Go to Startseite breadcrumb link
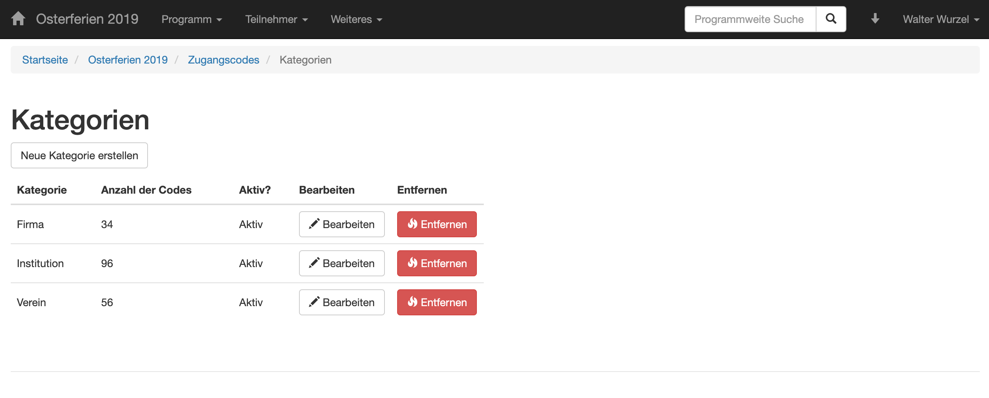Viewport: 989px width, 398px height. coord(45,60)
